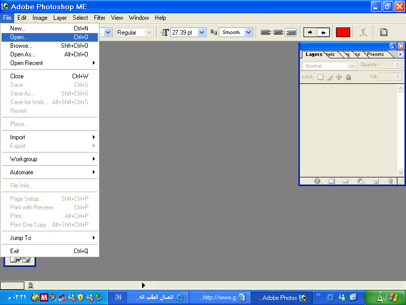Click the Fill slider arrow
The height and width of the screenshot is (305, 406).
click(x=398, y=77)
